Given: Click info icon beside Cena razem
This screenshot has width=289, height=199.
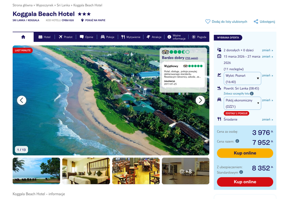Looking at the screenshot, I should (237, 141).
